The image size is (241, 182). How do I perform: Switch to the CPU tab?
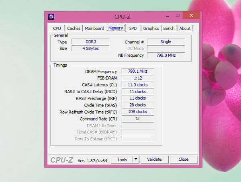pos(57,29)
